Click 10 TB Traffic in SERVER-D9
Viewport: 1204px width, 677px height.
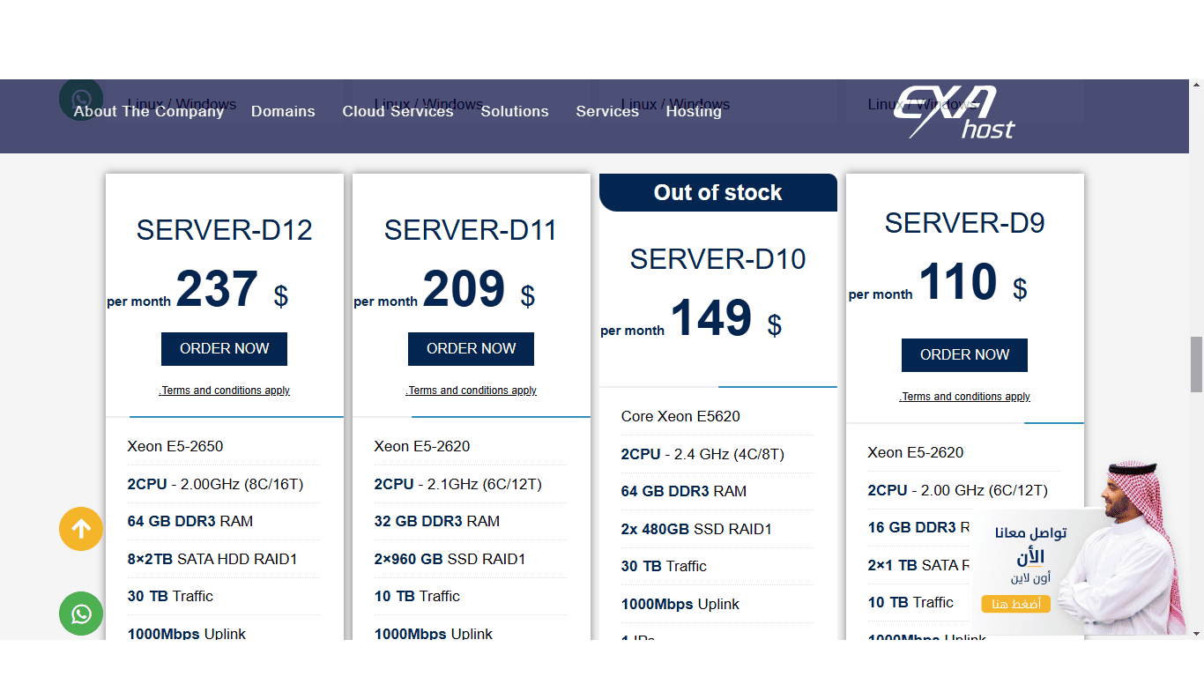click(910, 603)
